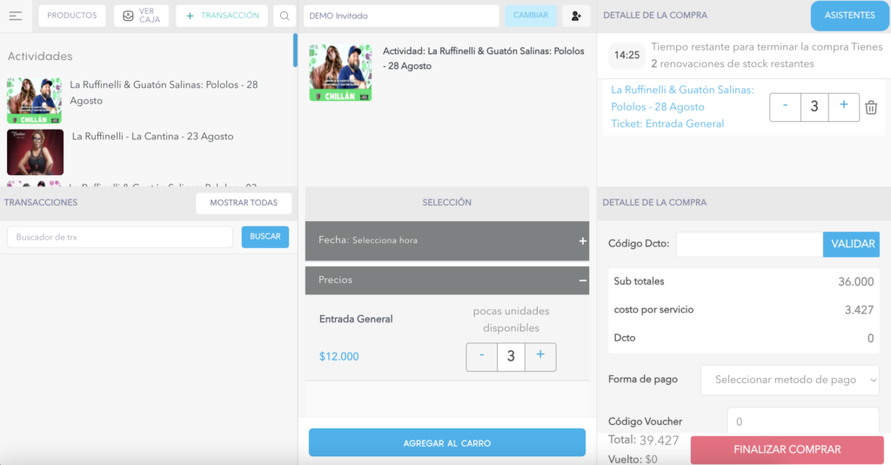Image resolution: width=891 pixels, height=465 pixels.
Task: Click the selected activity image in center
Action: (340, 73)
